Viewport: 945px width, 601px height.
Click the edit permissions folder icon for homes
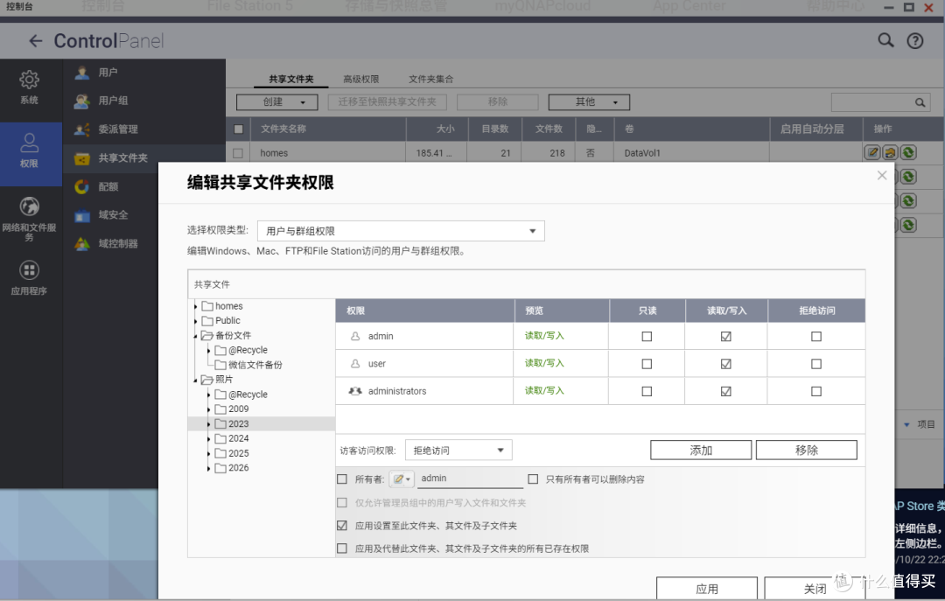click(x=890, y=152)
